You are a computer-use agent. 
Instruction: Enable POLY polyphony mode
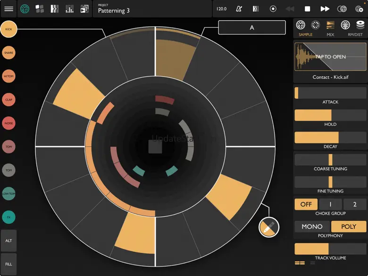coord(349,226)
